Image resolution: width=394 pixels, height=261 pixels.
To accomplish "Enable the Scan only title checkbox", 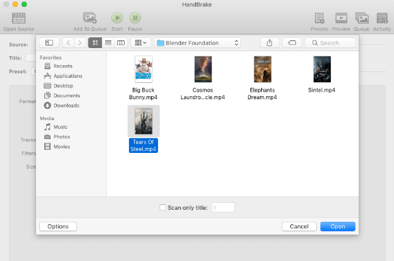I will click(x=163, y=207).
